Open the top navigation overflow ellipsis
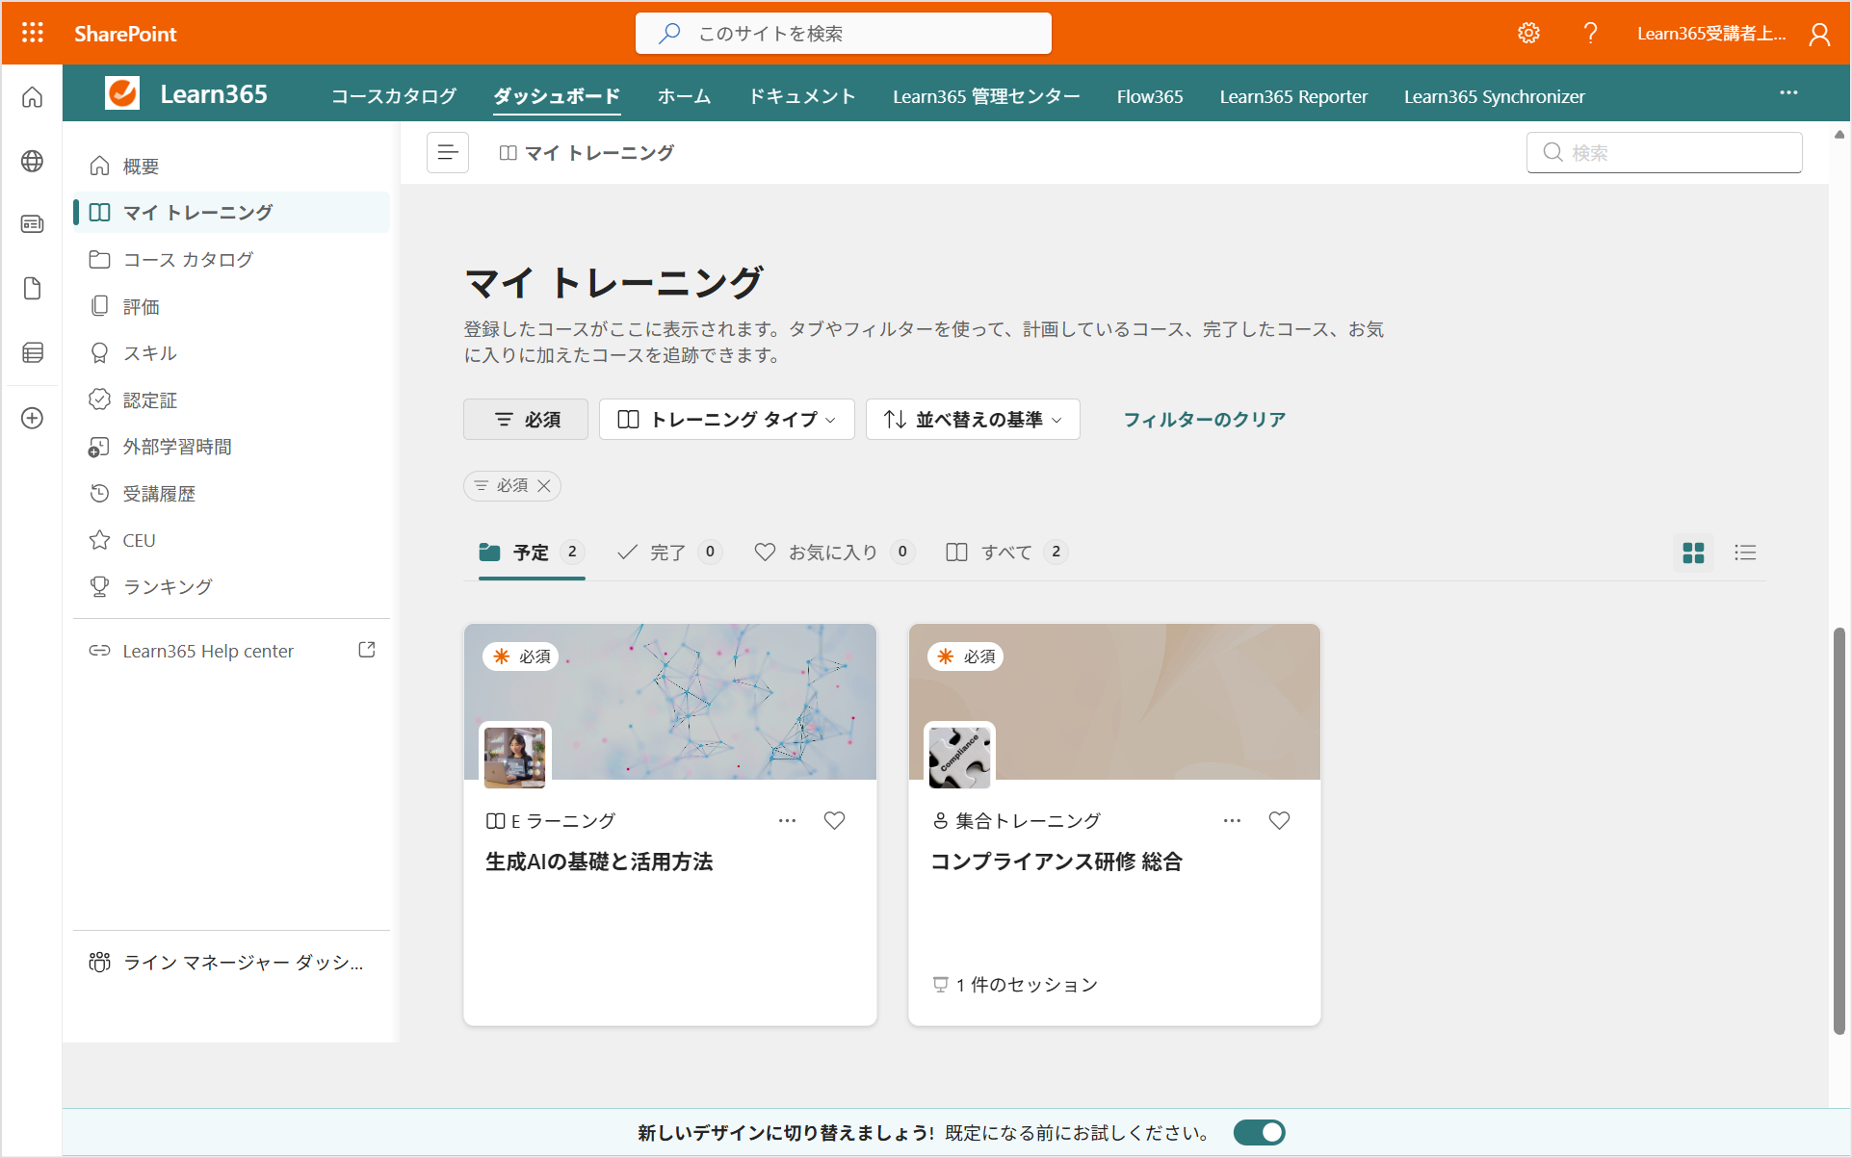The width and height of the screenshot is (1852, 1158). [x=1788, y=92]
